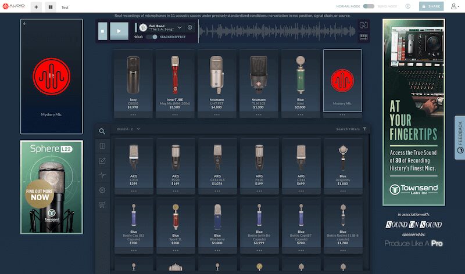Open the Sphere L22 Find Out More ad
The height and width of the screenshot is (274, 465).
52,187
